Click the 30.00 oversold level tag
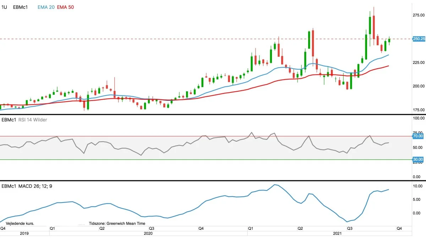 [418, 160]
